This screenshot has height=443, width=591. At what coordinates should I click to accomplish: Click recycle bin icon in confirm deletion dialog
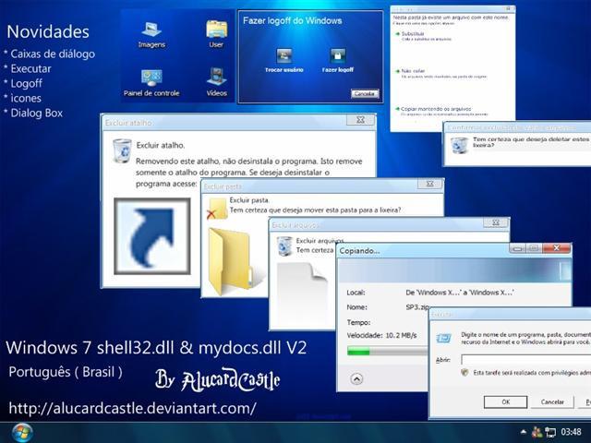click(460, 146)
